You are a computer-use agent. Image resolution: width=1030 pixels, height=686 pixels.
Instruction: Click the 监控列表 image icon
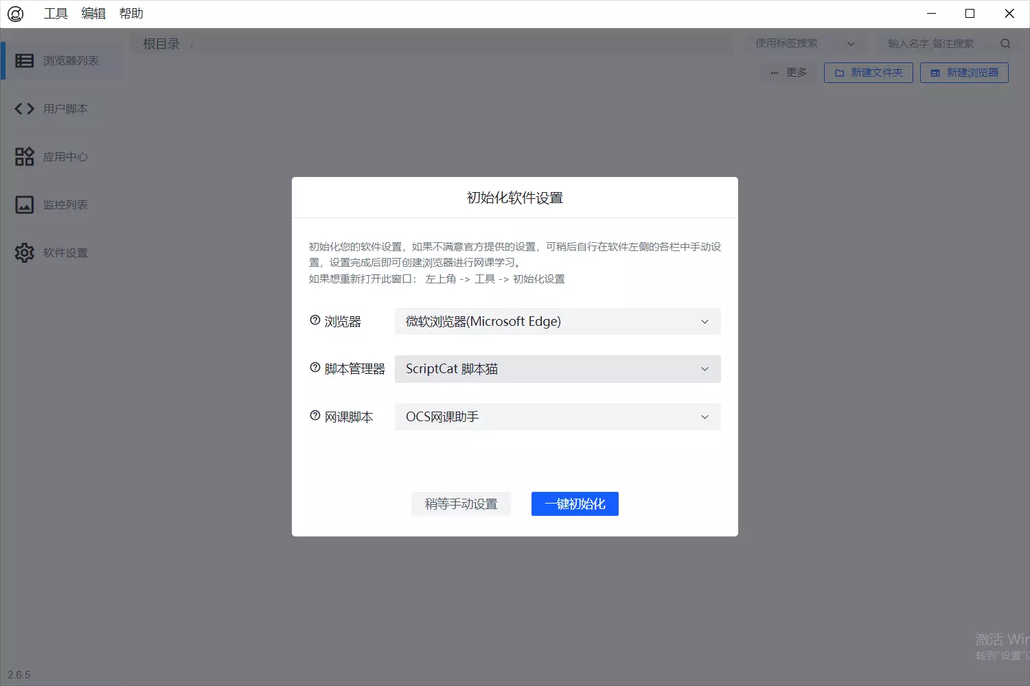(x=25, y=204)
